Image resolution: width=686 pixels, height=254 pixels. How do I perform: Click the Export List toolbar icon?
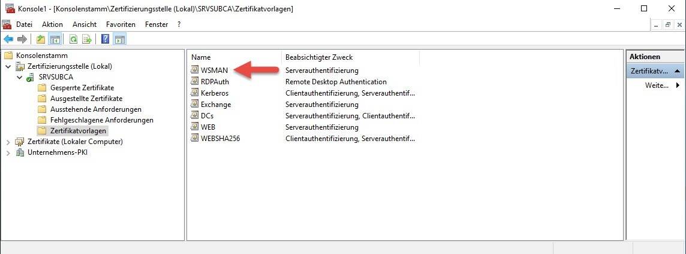point(87,39)
